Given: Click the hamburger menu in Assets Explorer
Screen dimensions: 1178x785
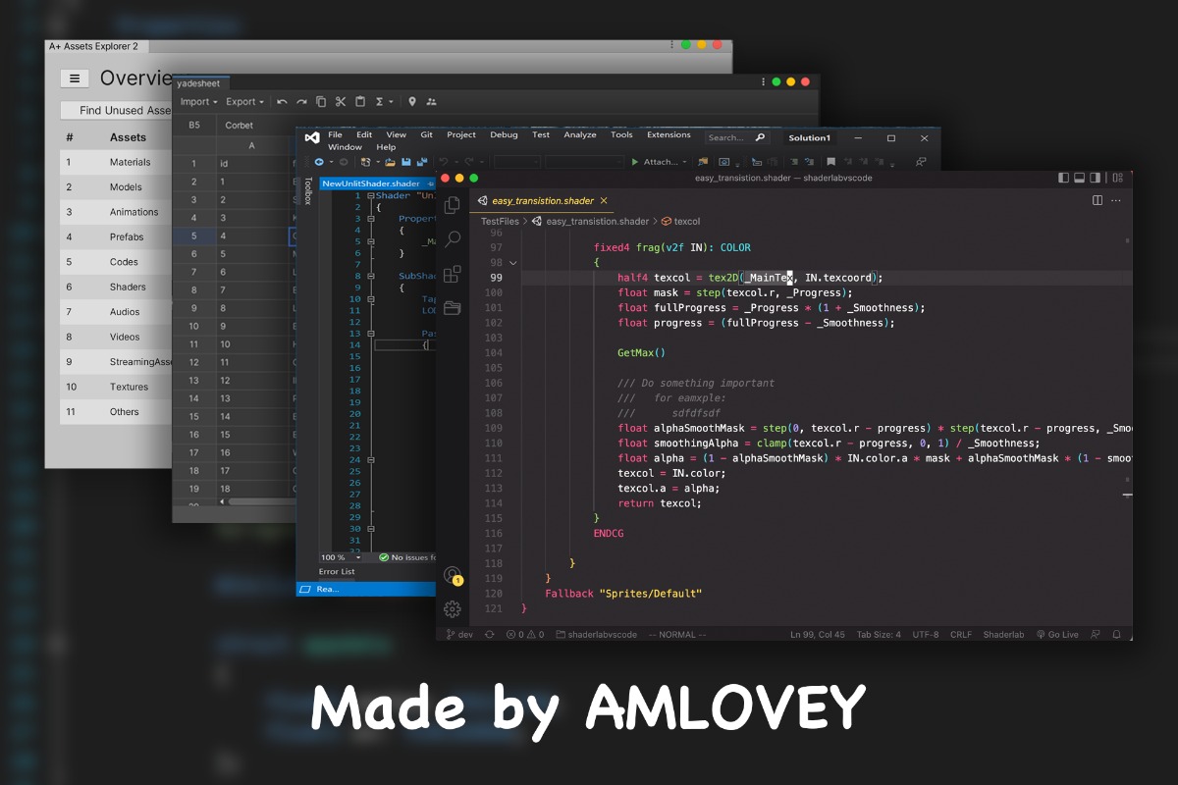Looking at the screenshot, I should [75, 78].
